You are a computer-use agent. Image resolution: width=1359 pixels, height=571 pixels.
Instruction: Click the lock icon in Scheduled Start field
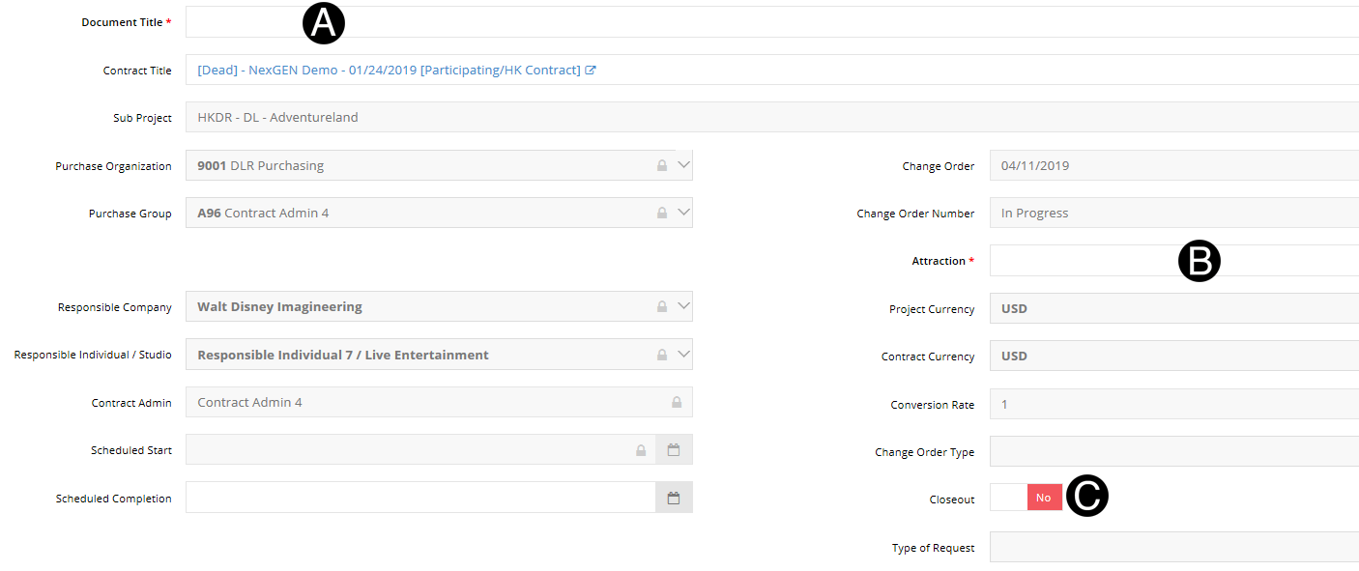pyautogui.click(x=640, y=450)
